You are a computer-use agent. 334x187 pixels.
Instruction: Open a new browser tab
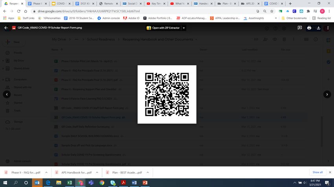pyautogui.click(x=290, y=4)
